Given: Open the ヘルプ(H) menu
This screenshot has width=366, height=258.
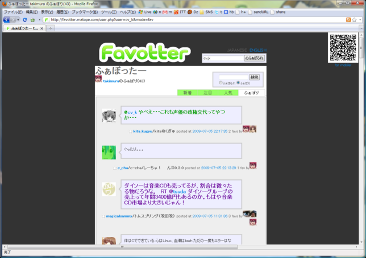Looking at the screenshot, I should pyautogui.click(x=128, y=12).
